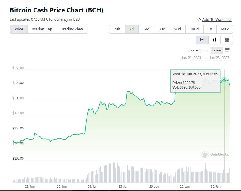Switch to candlestick chart icon

(x=214, y=40)
